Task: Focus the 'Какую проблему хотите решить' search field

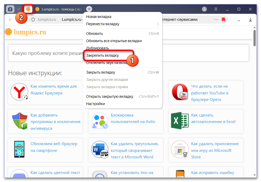Action: pos(128,53)
